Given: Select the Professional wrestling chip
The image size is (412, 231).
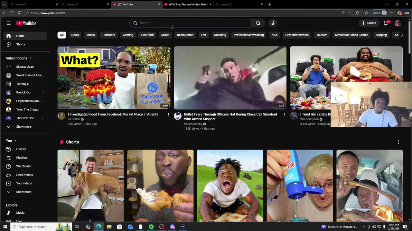Looking at the screenshot, I should tap(249, 35).
